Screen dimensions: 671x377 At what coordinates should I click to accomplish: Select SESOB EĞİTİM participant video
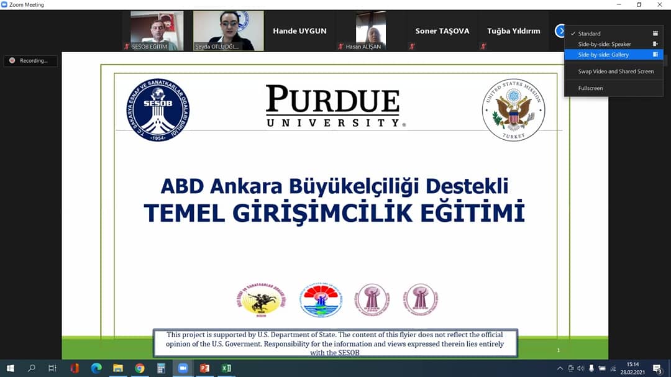pyautogui.click(x=157, y=30)
